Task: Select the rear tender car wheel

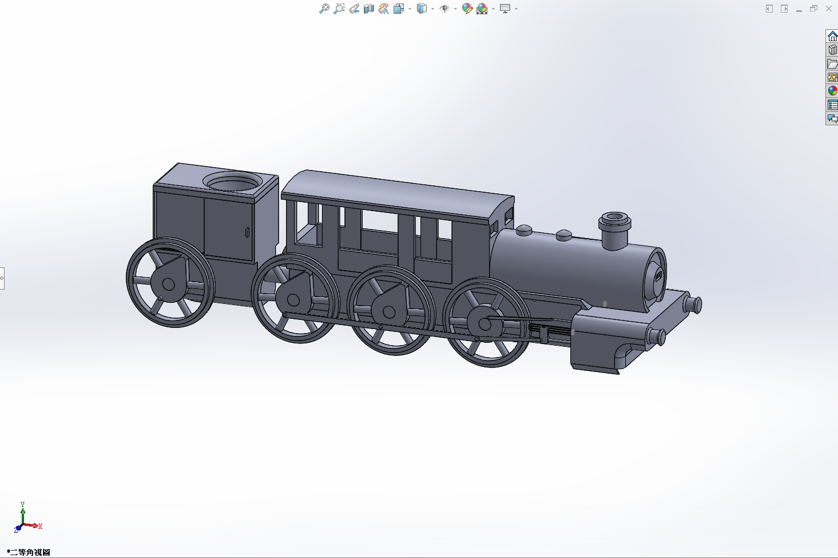Action: point(170,283)
